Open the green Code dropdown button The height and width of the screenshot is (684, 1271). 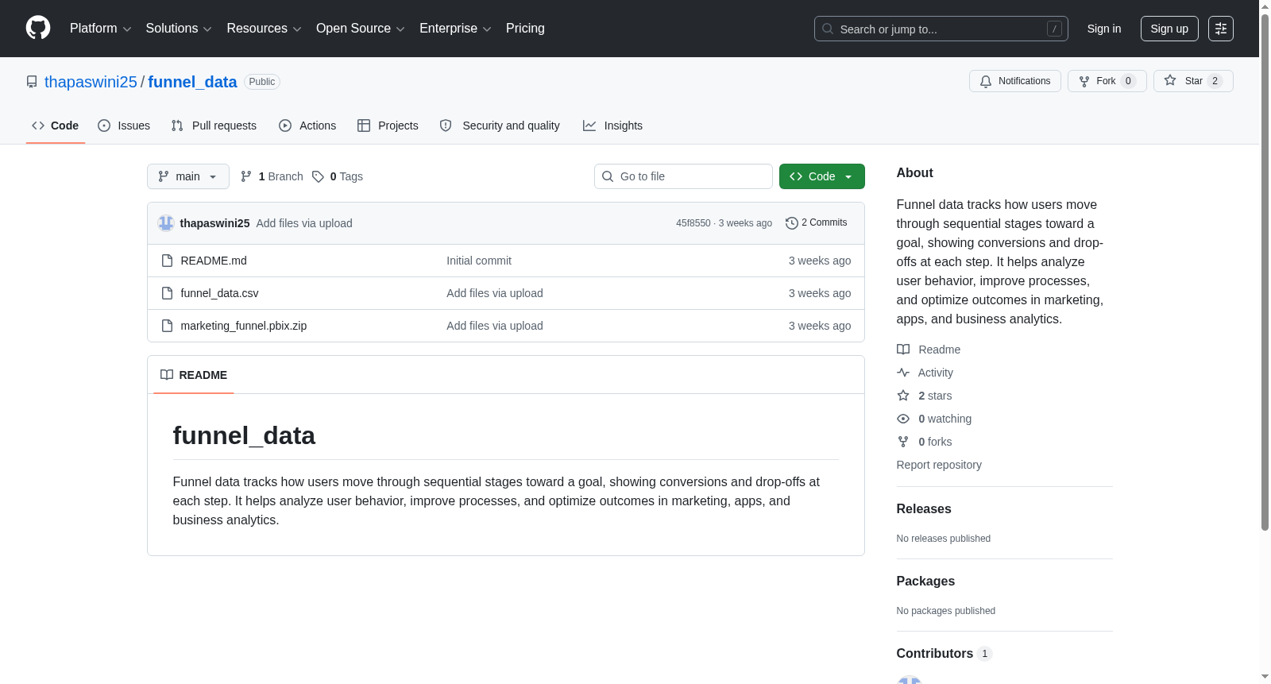point(822,176)
